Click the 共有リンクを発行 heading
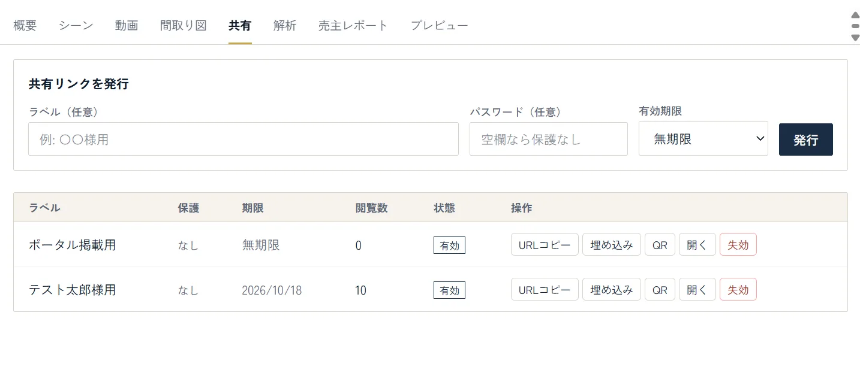Screen dimensions: 860x370 pyautogui.click(x=79, y=84)
